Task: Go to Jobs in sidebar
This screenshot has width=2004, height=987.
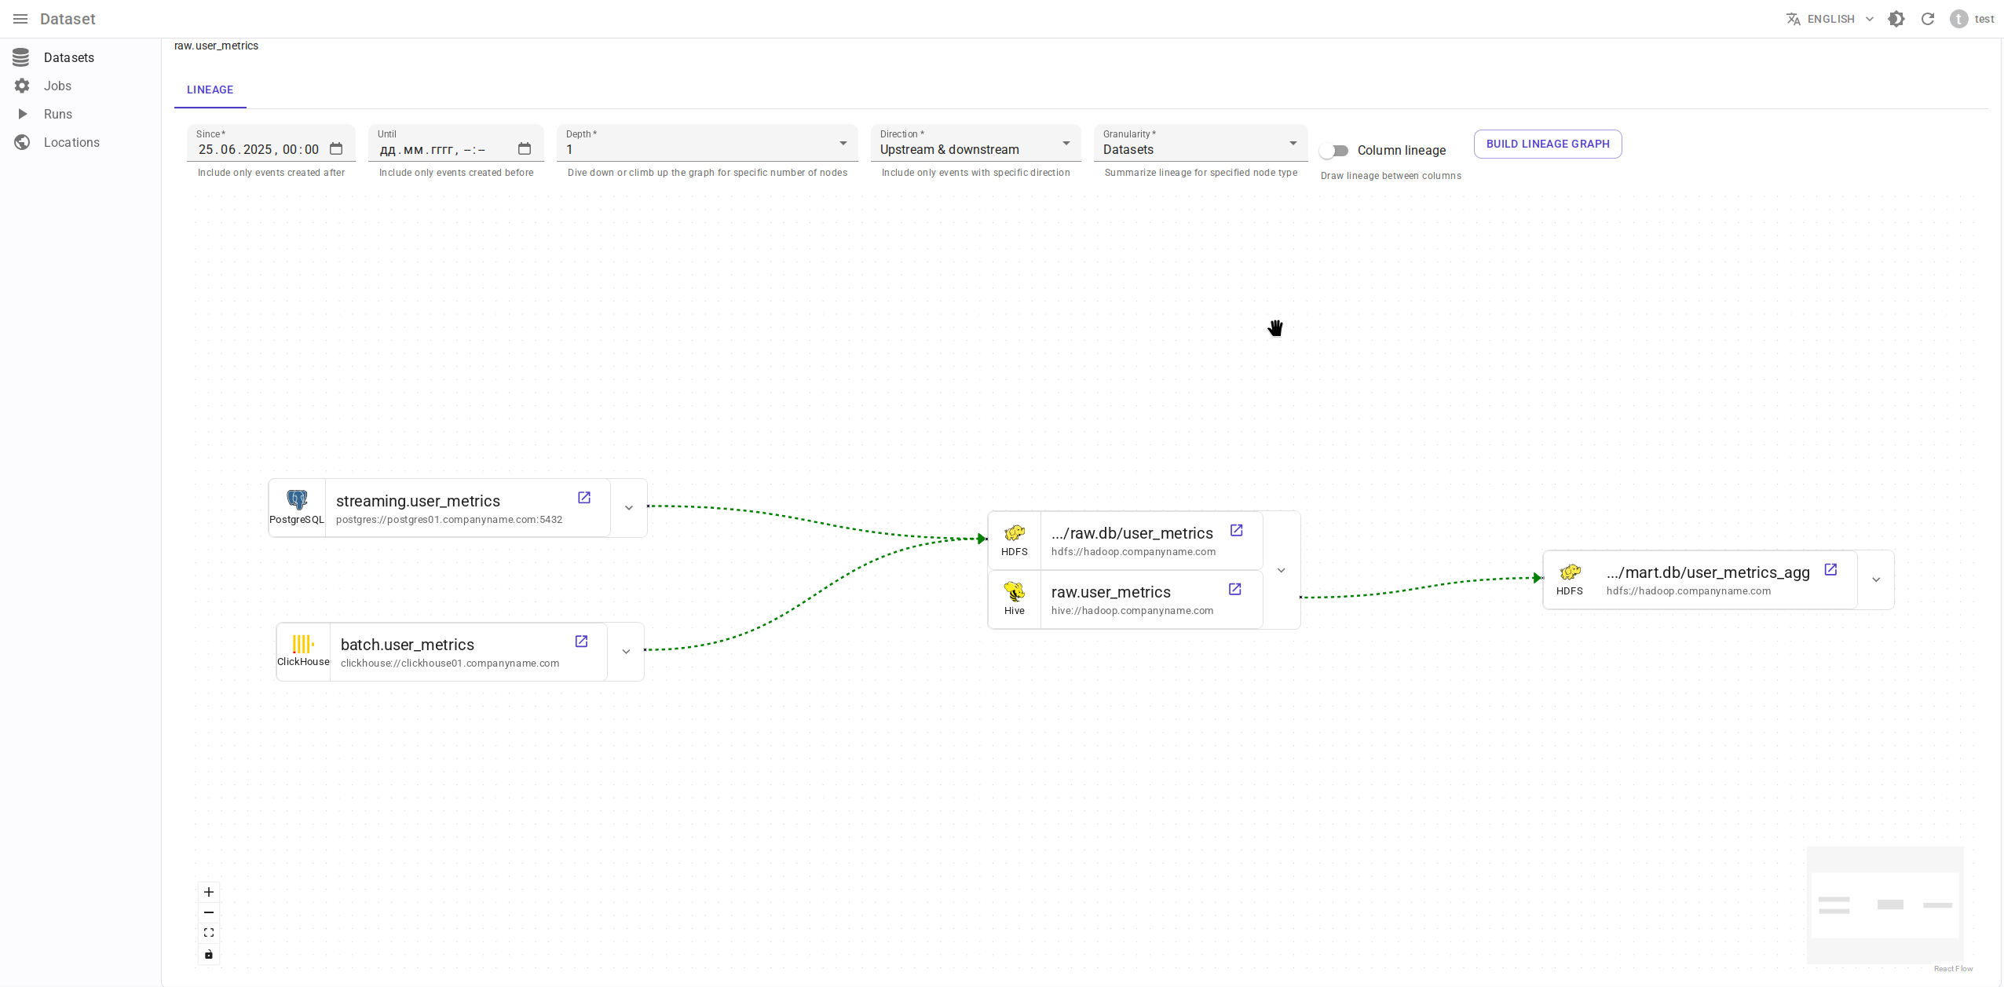Action: pyautogui.click(x=57, y=86)
